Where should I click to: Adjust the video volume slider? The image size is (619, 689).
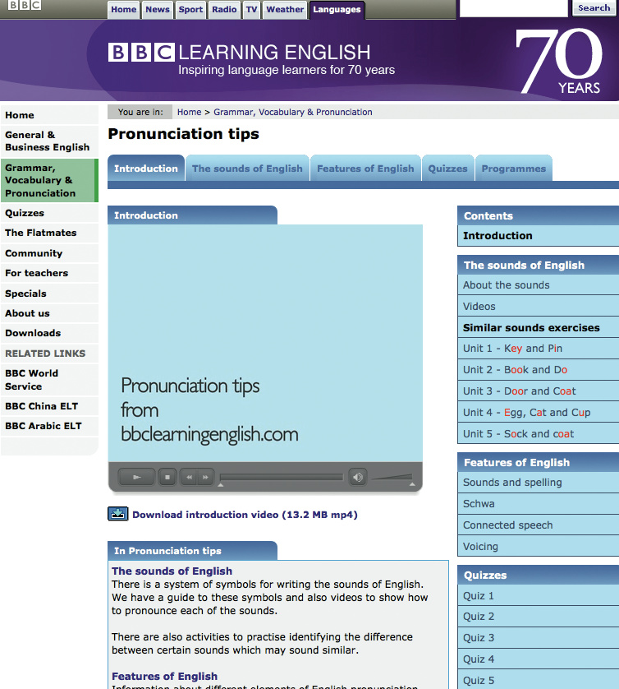click(x=392, y=477)
